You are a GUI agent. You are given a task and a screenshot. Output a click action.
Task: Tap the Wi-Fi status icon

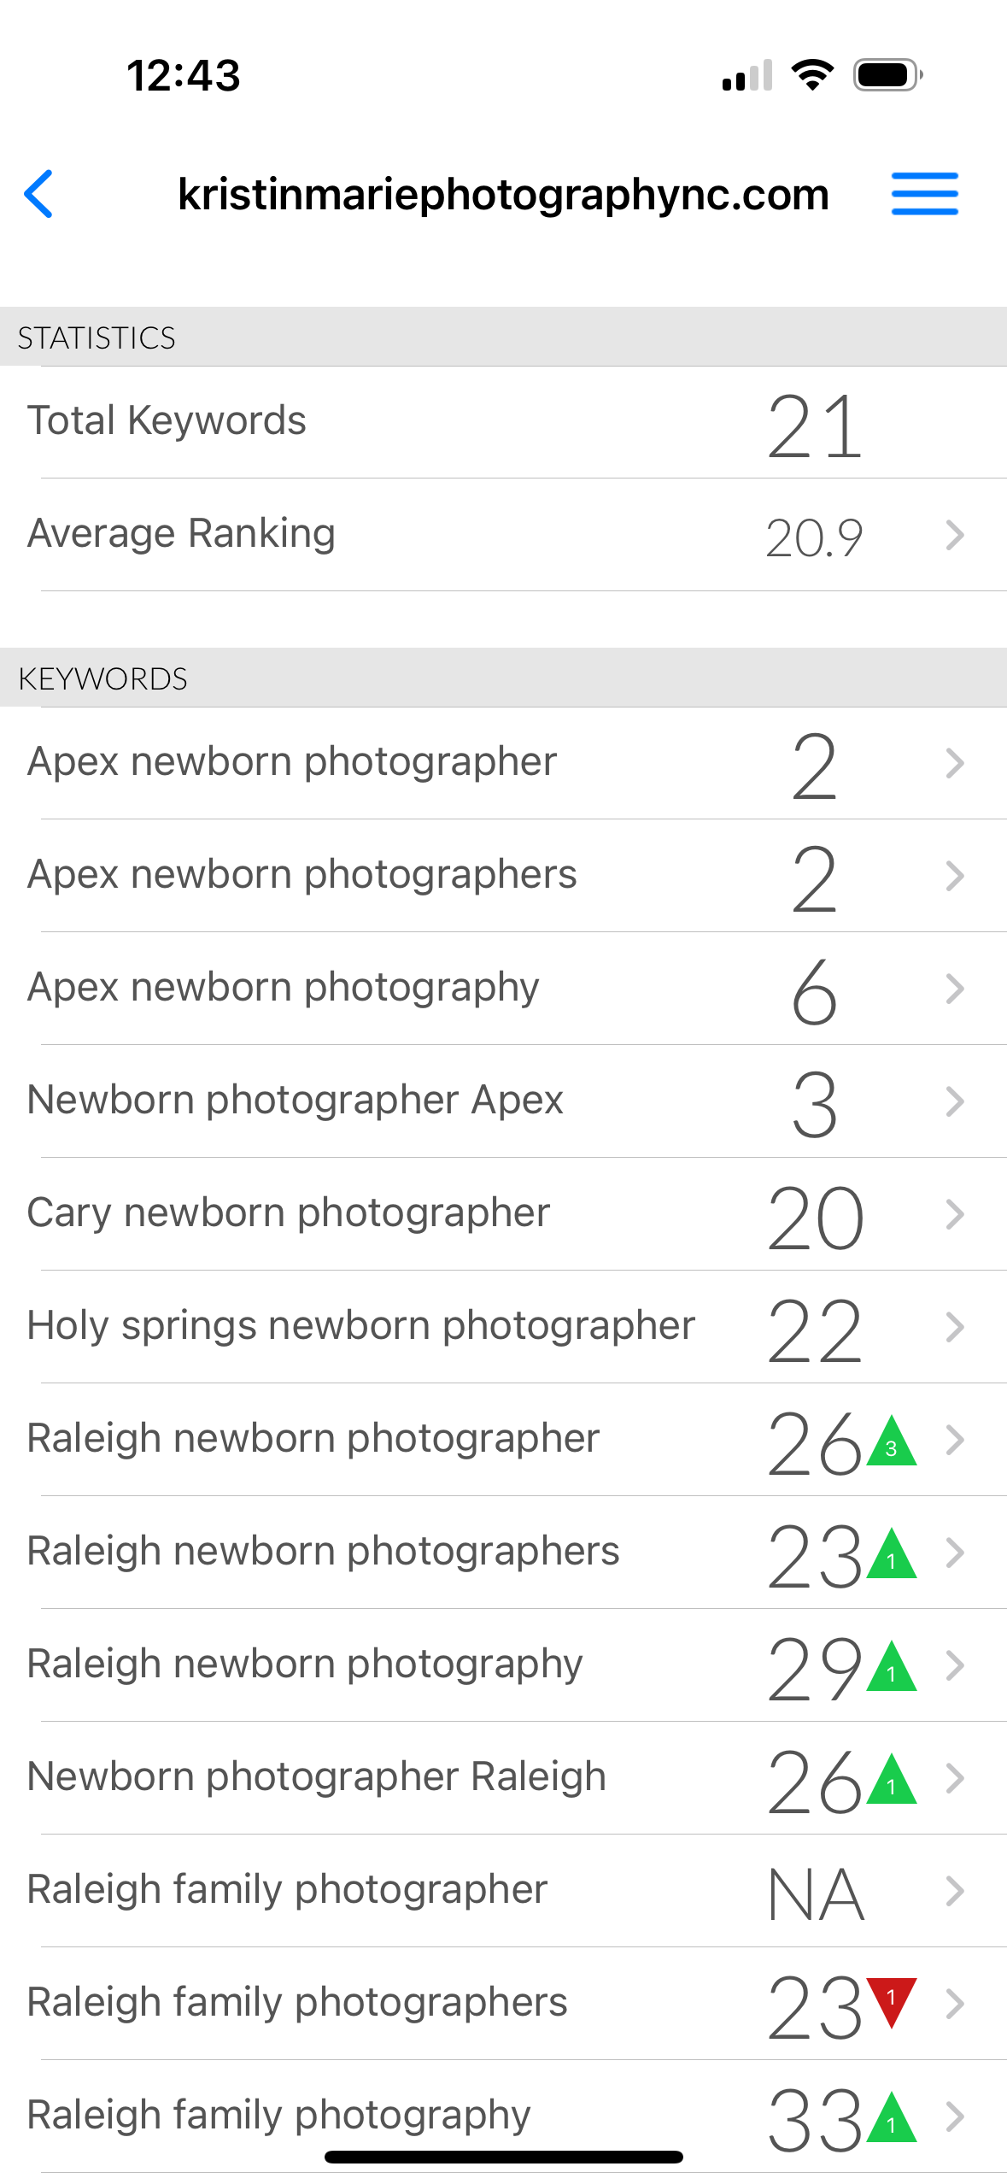pyautogui.click(x=812, y=75)
